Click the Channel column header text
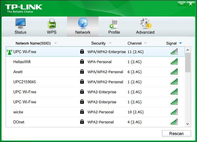The width and height of the screenshot is (197, 142). tap(135, 43)
